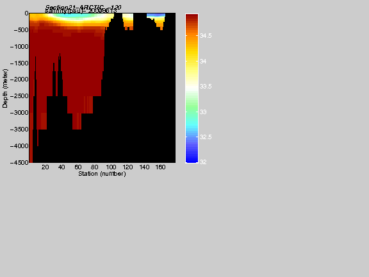Click the 32 label at colorbar bottom
The width and height of the screenshot is (369, 277).
[x=203, y=162]
